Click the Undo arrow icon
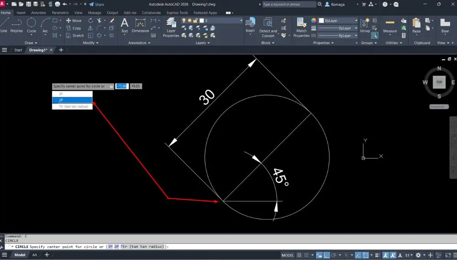Viewport: 457px width, 260px height. click(65, 5)
